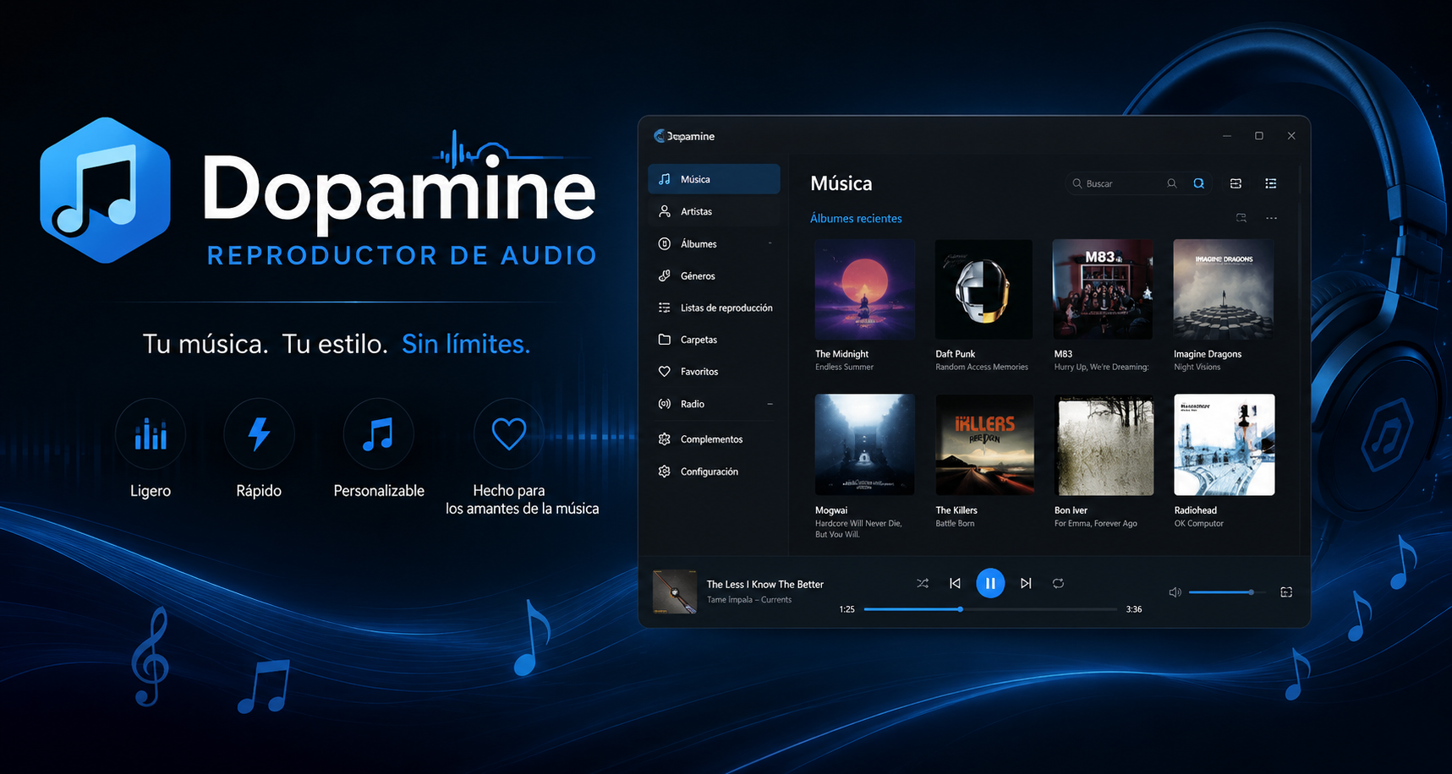This screenshot has width=1452, height=774.
Task: Click the Álbumes disc icon
Action: [665, 243]
